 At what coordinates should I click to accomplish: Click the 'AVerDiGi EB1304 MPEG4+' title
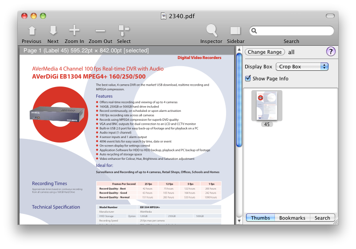89,76
